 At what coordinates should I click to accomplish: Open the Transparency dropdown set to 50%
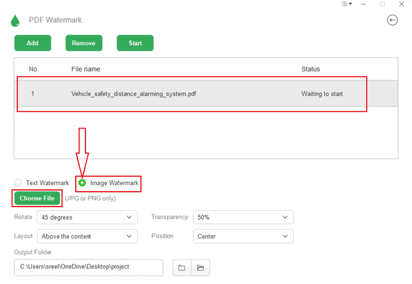click(243, 217)
